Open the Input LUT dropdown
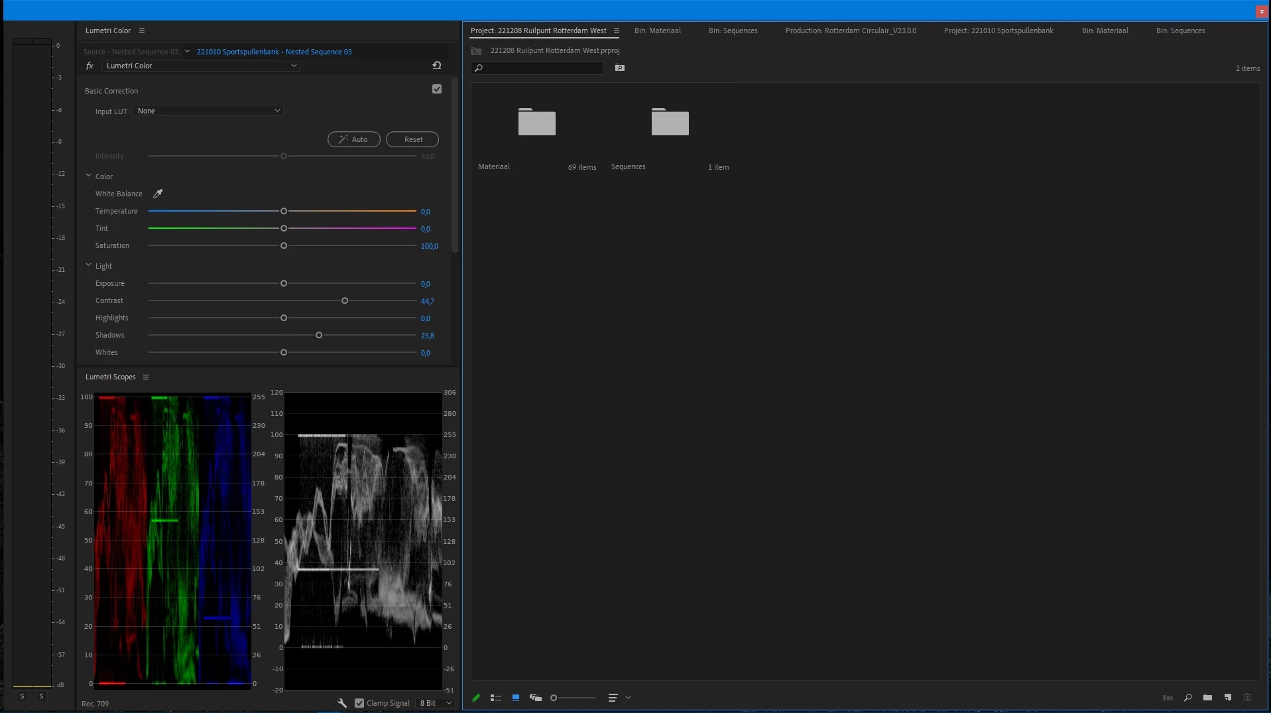This screenshot has height=713, width=1271. (208, 111)
